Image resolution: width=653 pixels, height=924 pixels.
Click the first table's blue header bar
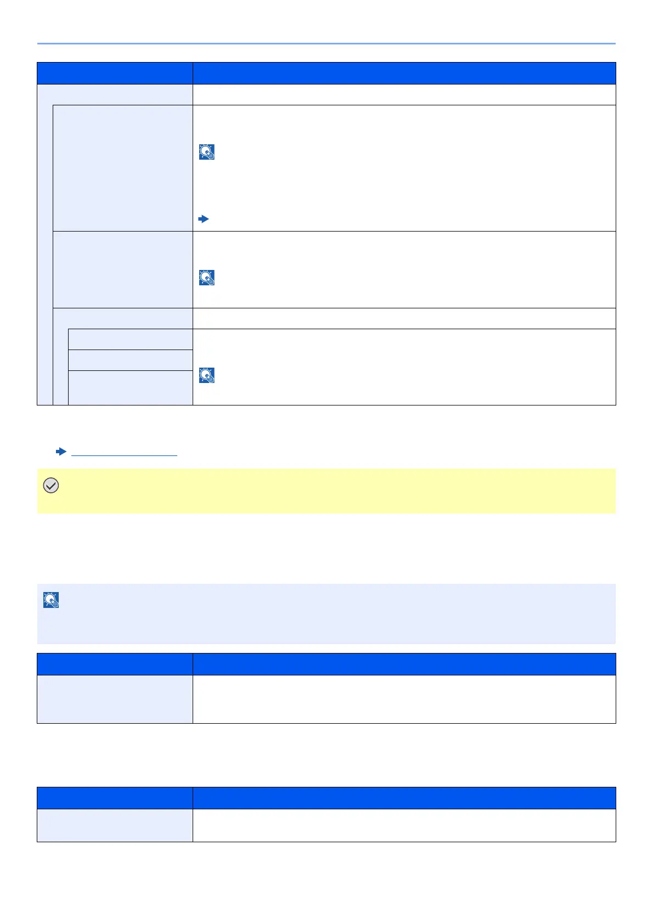tap(327, 73)
